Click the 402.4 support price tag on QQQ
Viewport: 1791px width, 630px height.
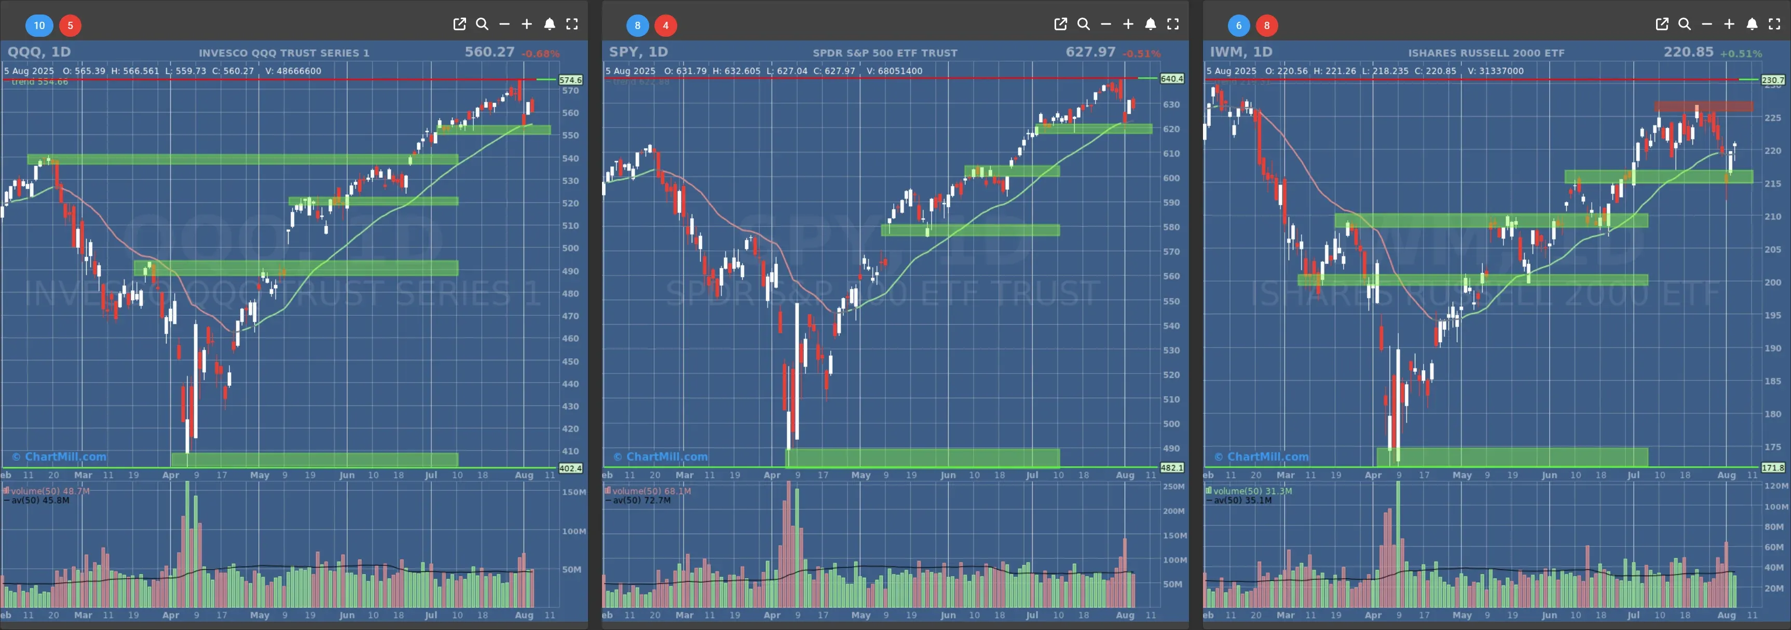(571, 468)
